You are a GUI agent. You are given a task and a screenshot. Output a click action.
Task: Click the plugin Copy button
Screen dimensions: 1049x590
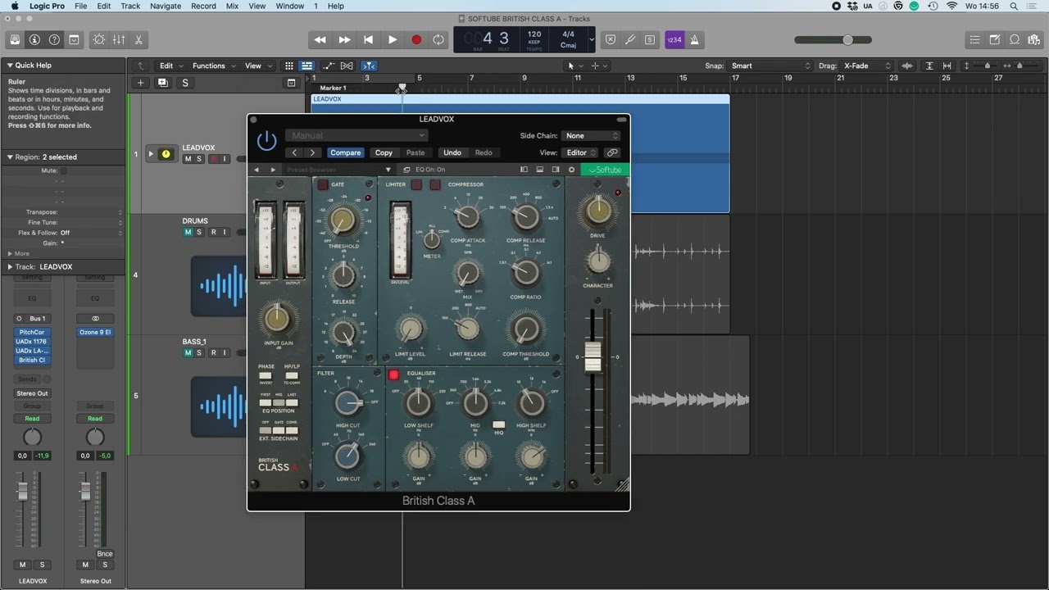(384, 152)
